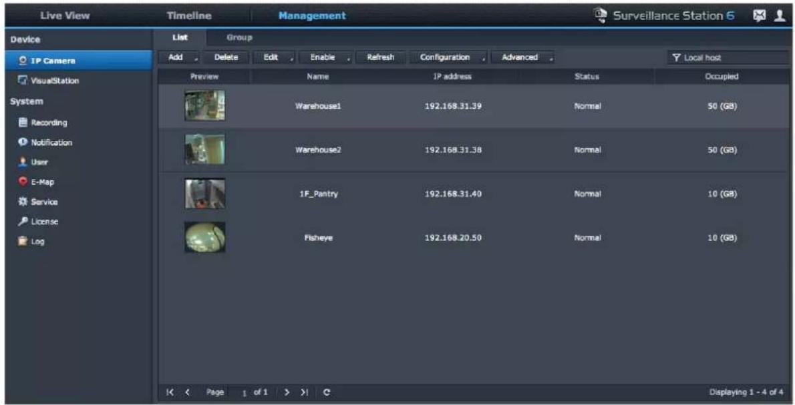Open the Log section

[x=31, y=241]
